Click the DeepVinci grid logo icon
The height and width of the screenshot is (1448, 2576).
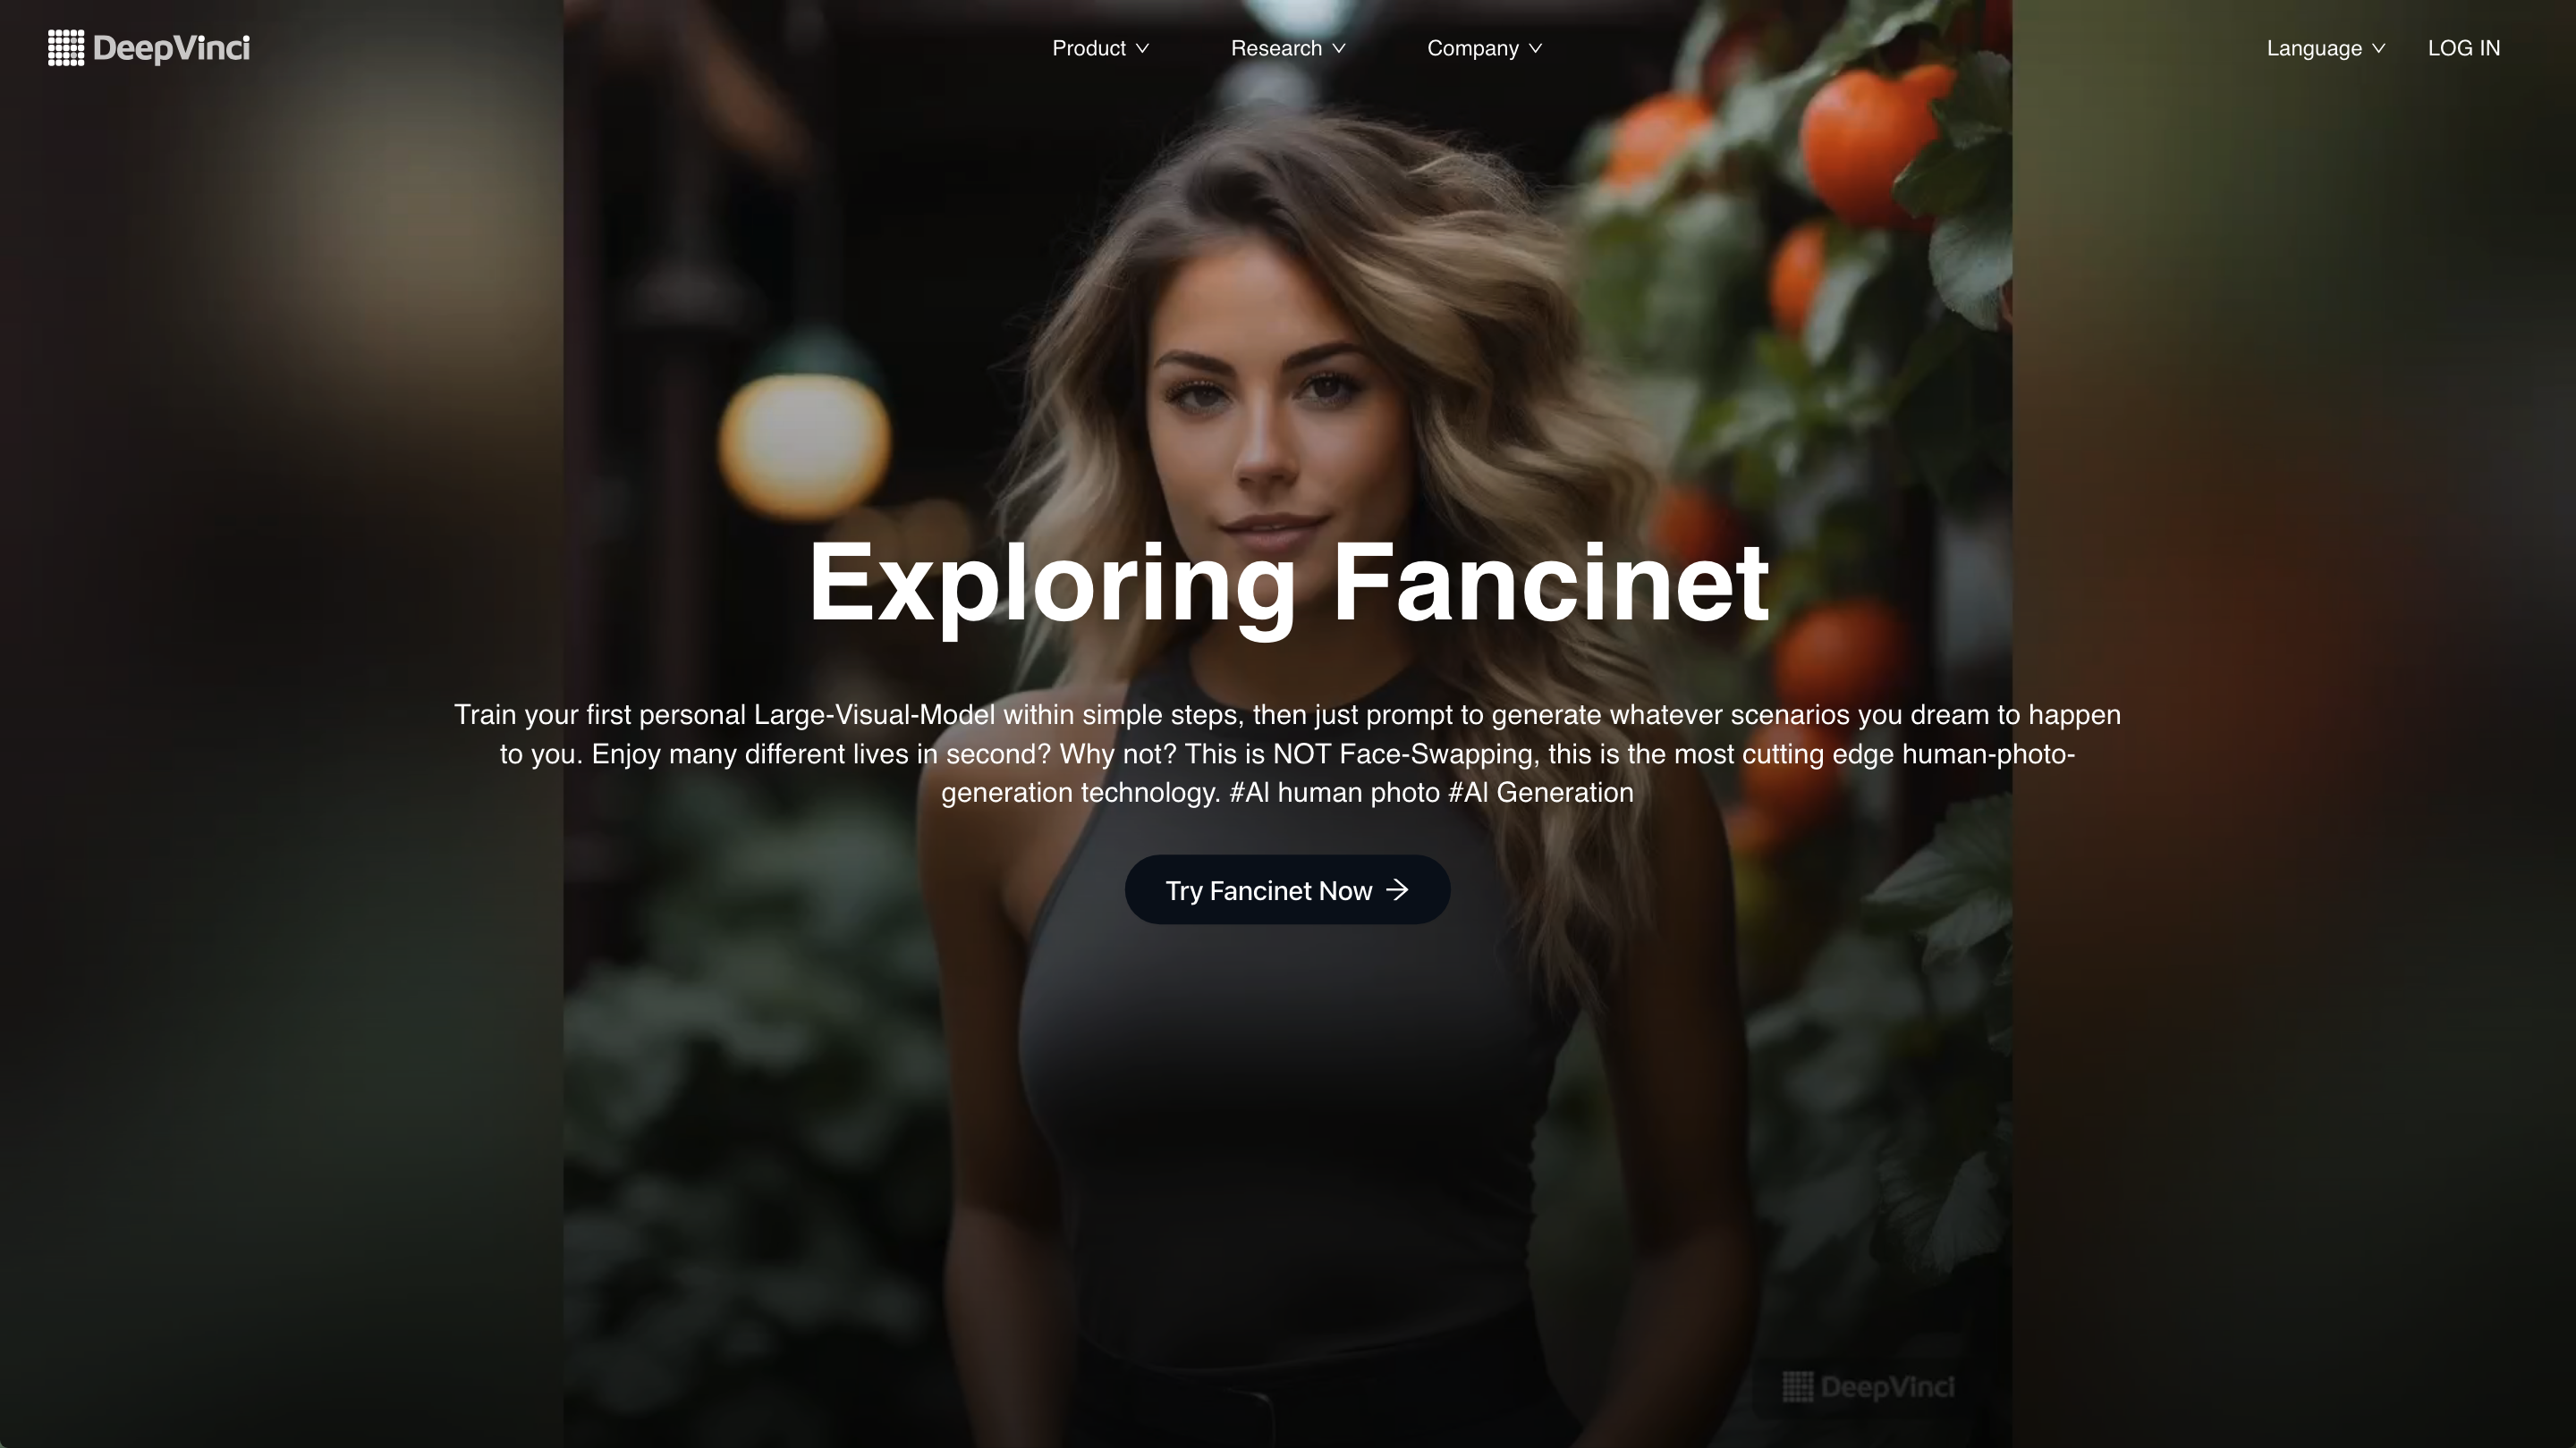click(x=66, y=48)
